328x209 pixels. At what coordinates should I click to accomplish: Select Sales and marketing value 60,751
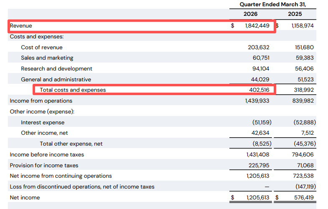261,58
